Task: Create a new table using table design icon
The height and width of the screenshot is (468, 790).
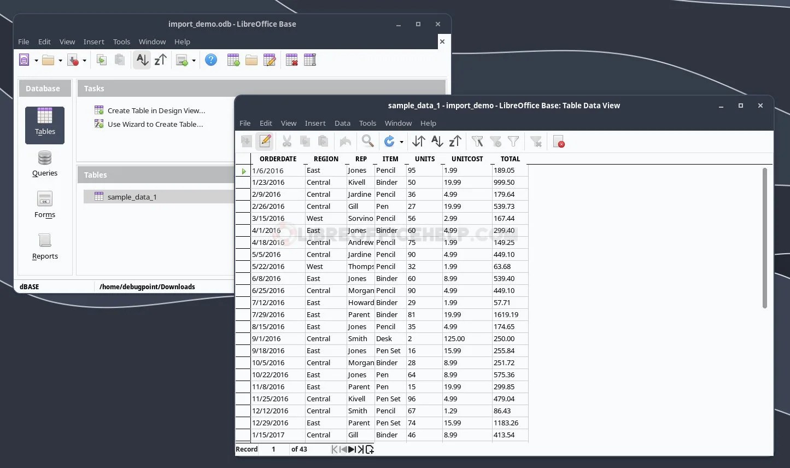Action: [x=233, y=60]
